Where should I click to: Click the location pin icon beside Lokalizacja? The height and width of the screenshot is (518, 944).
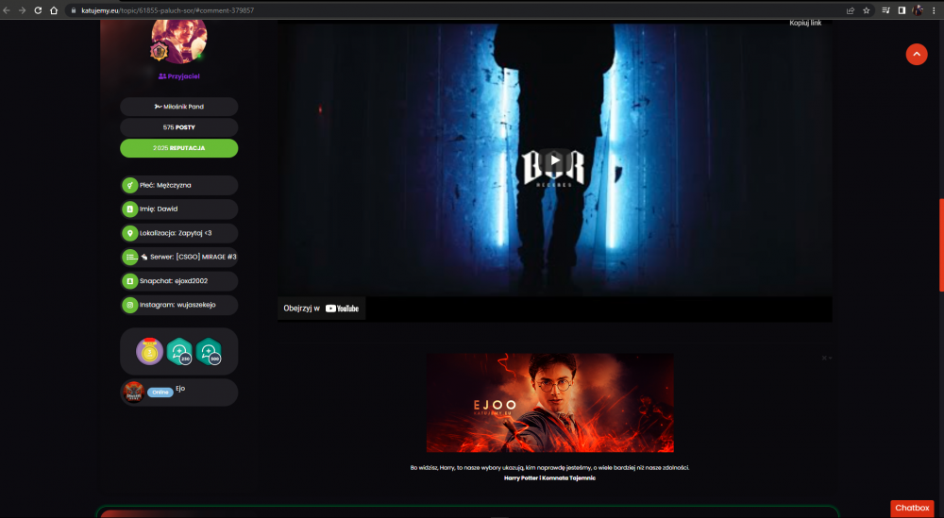pos(129,233)
